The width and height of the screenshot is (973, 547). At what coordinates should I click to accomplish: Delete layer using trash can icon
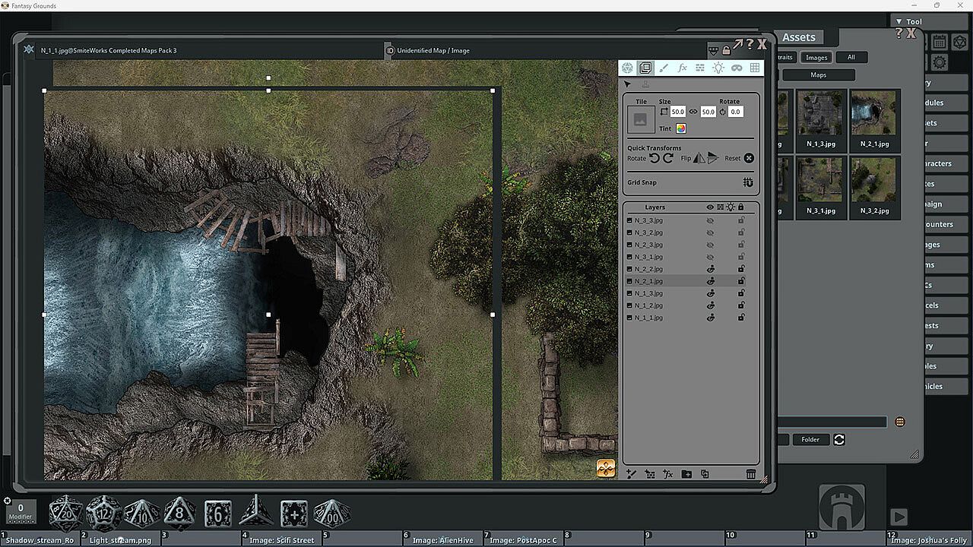tap(751, 474)
